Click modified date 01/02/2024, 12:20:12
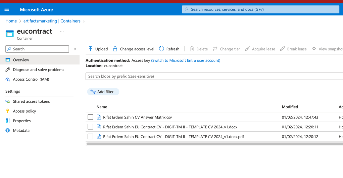 tap(300, 137)
